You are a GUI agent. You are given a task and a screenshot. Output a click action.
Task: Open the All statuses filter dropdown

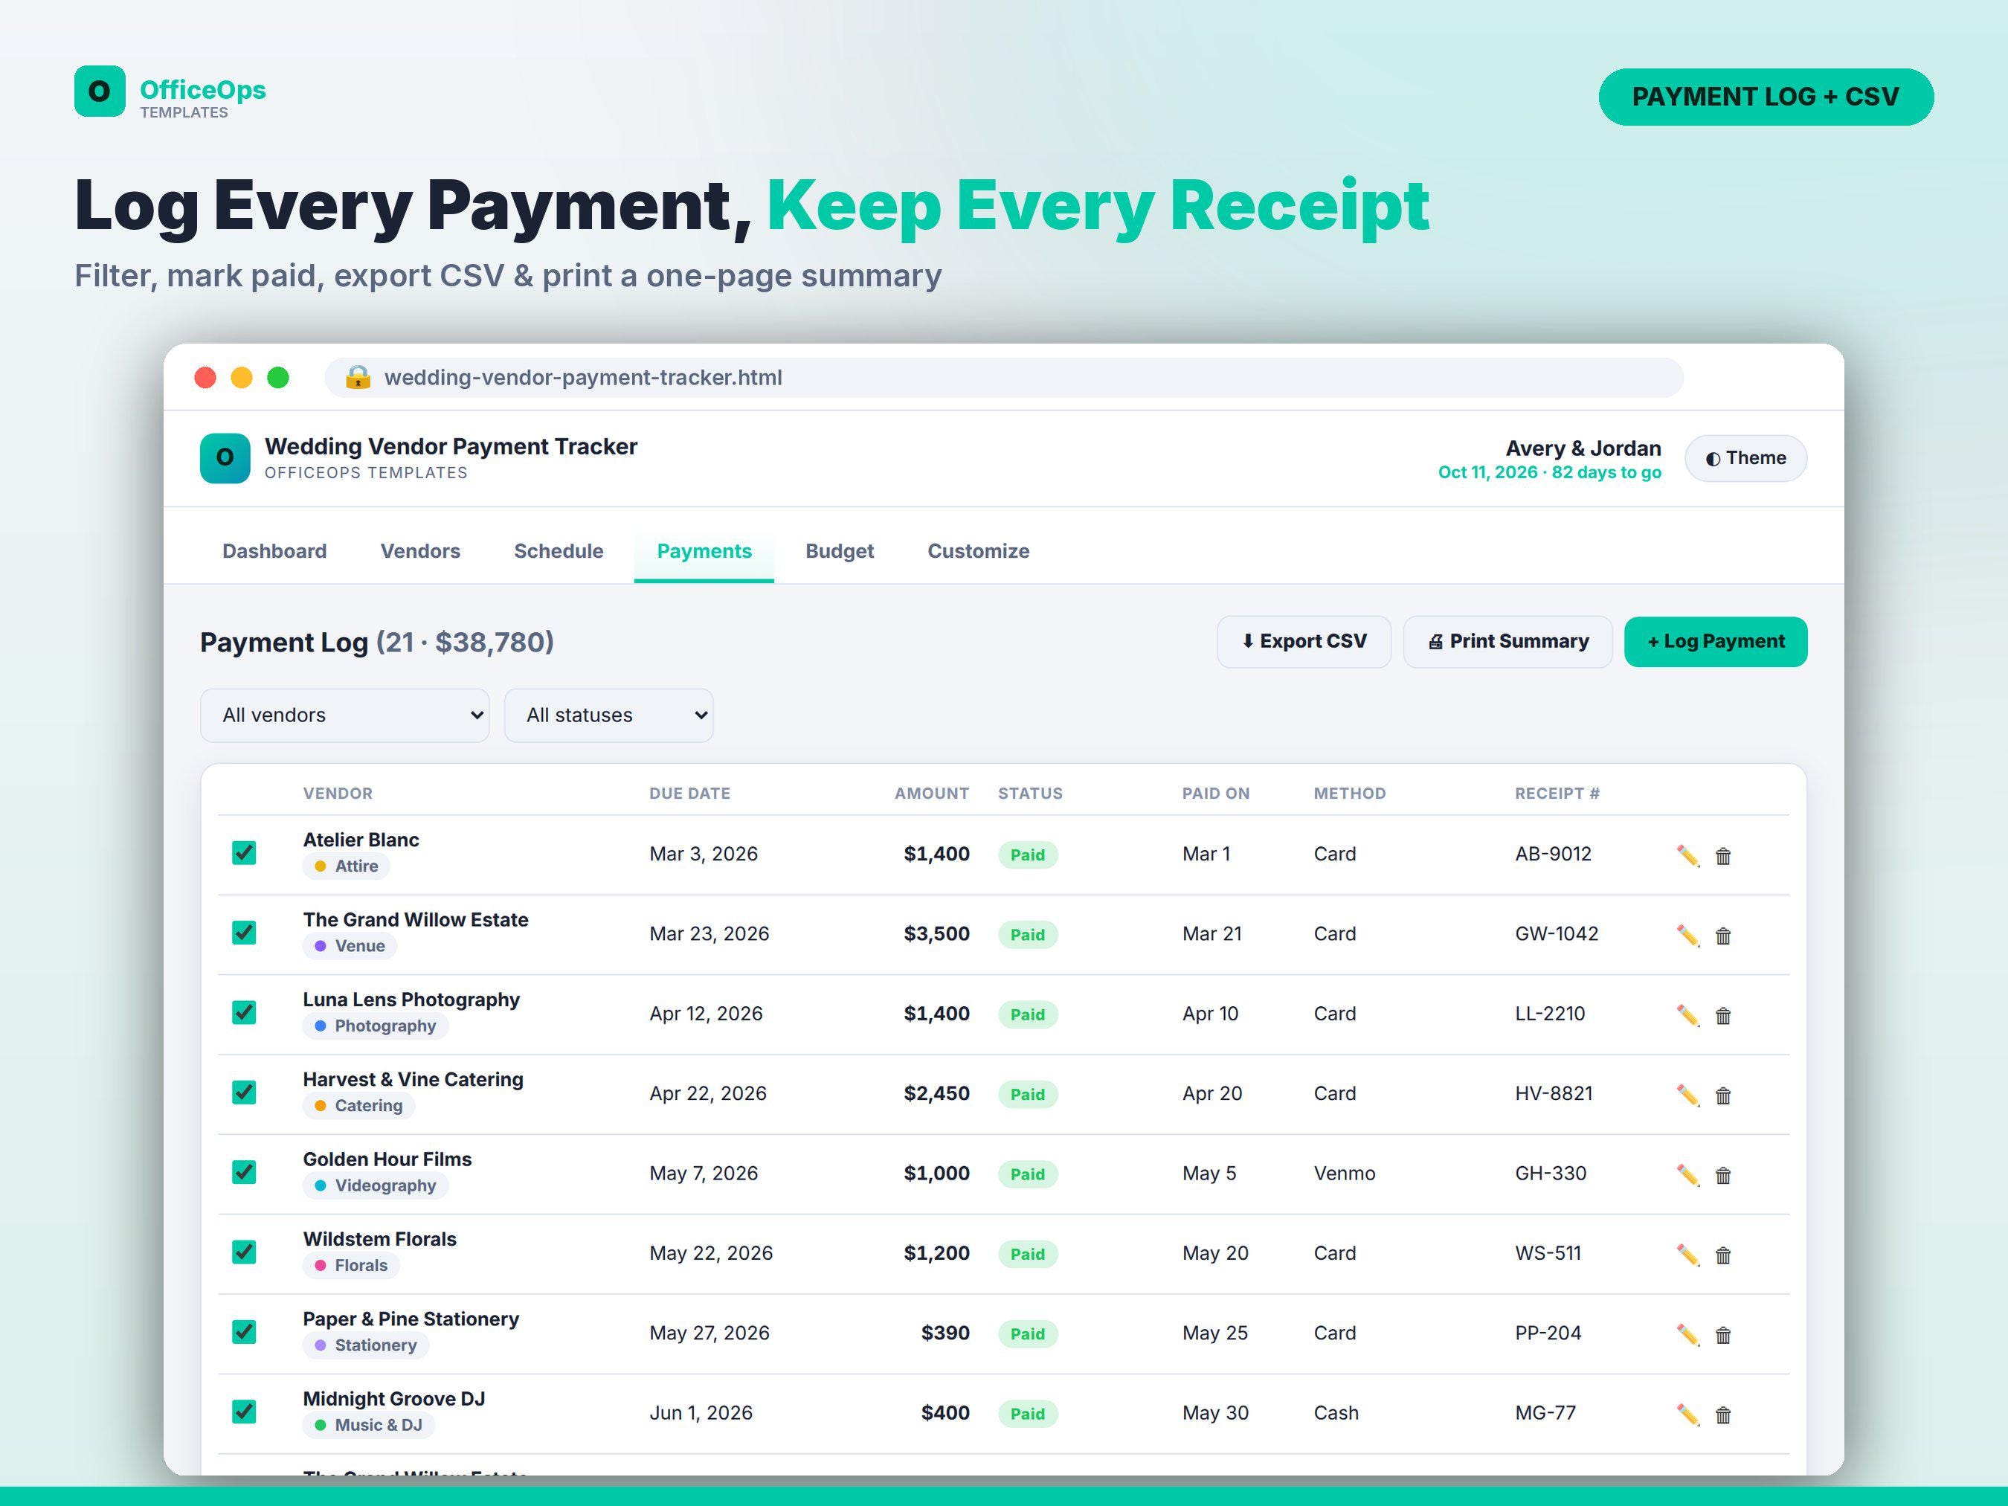[609, 715]
